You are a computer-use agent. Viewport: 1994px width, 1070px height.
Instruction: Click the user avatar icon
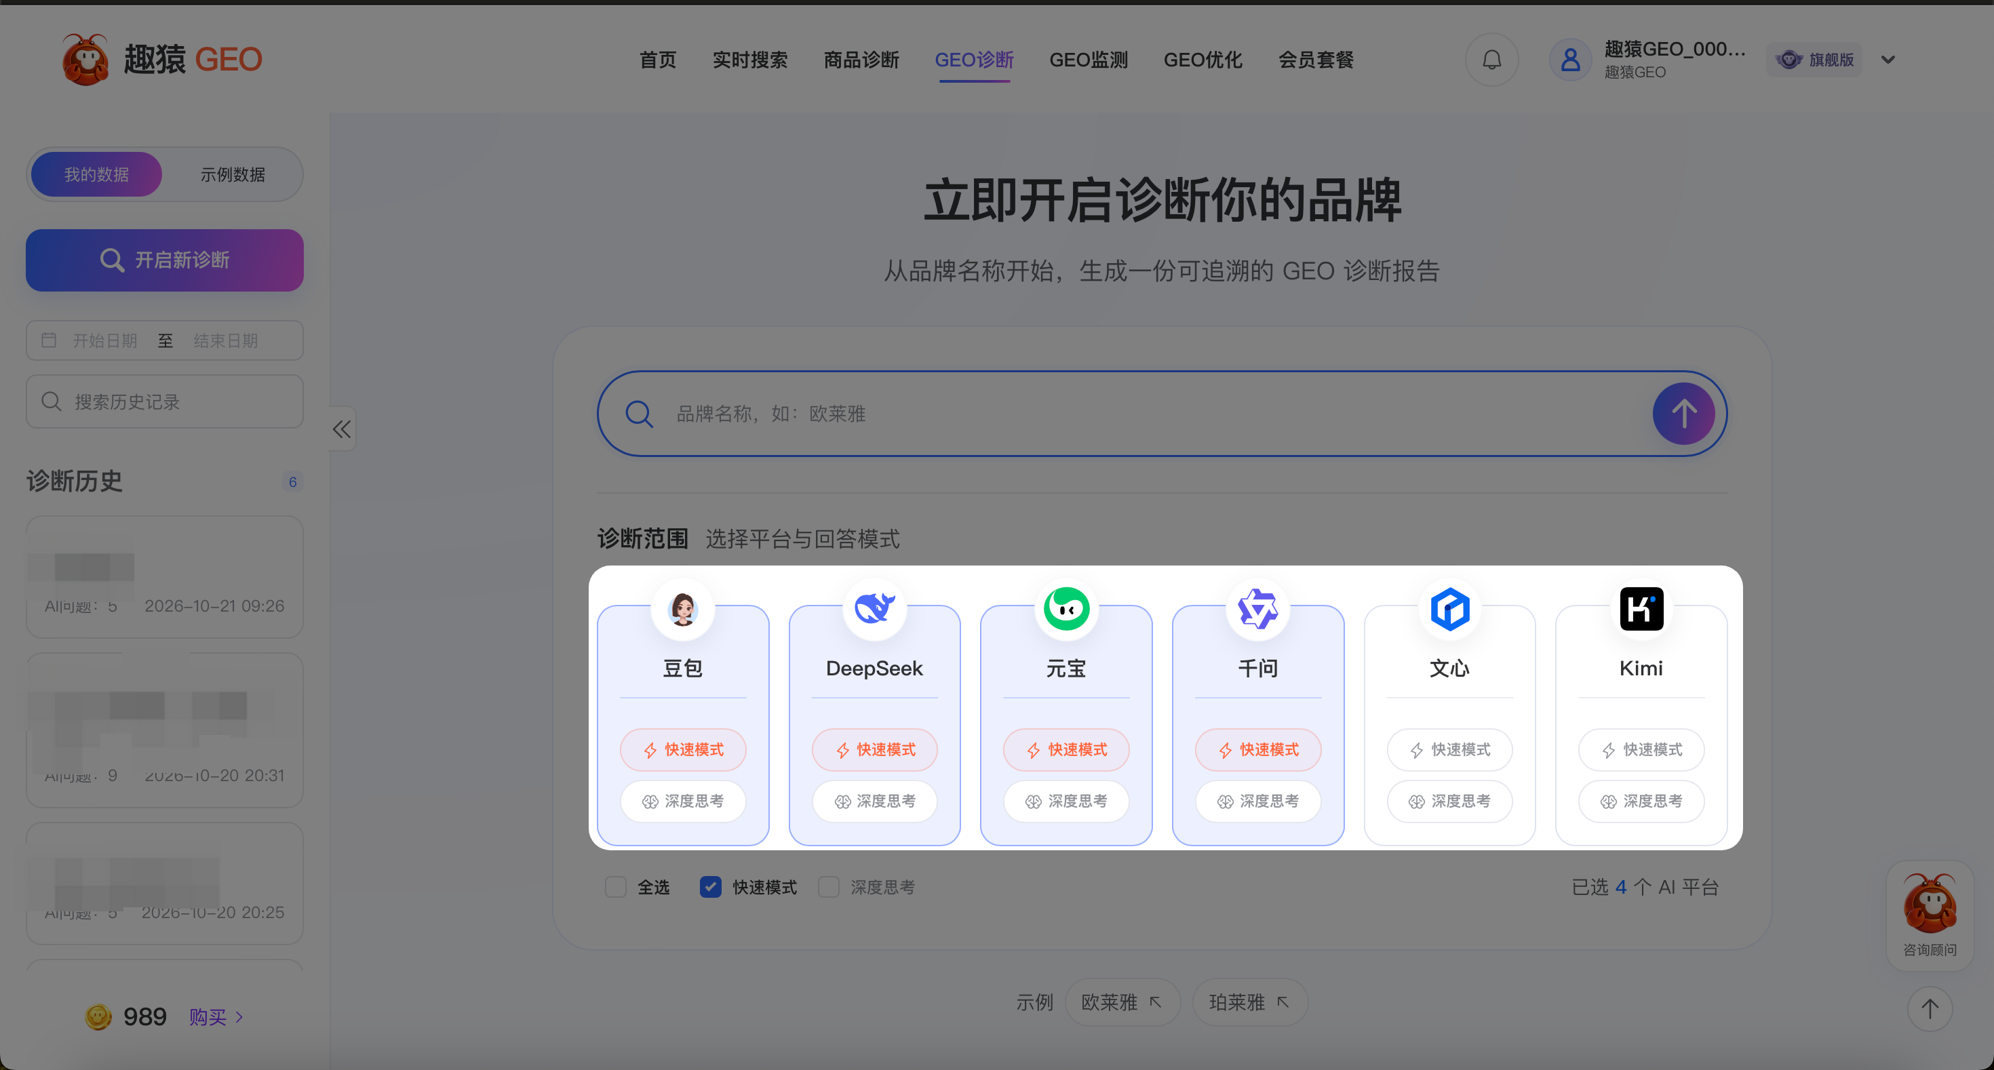[1571, 60]
